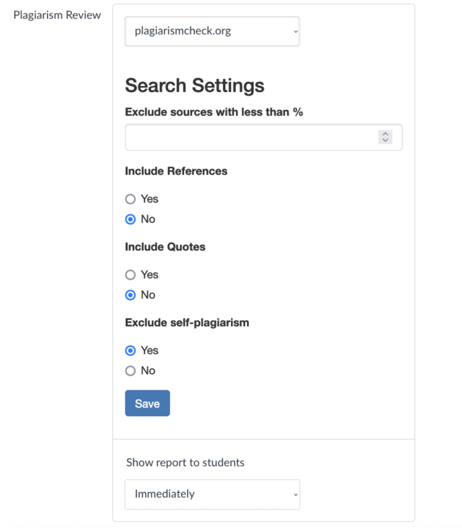
Task: Click the chevron on the Immediately selector
Action: tap(294, 494)
